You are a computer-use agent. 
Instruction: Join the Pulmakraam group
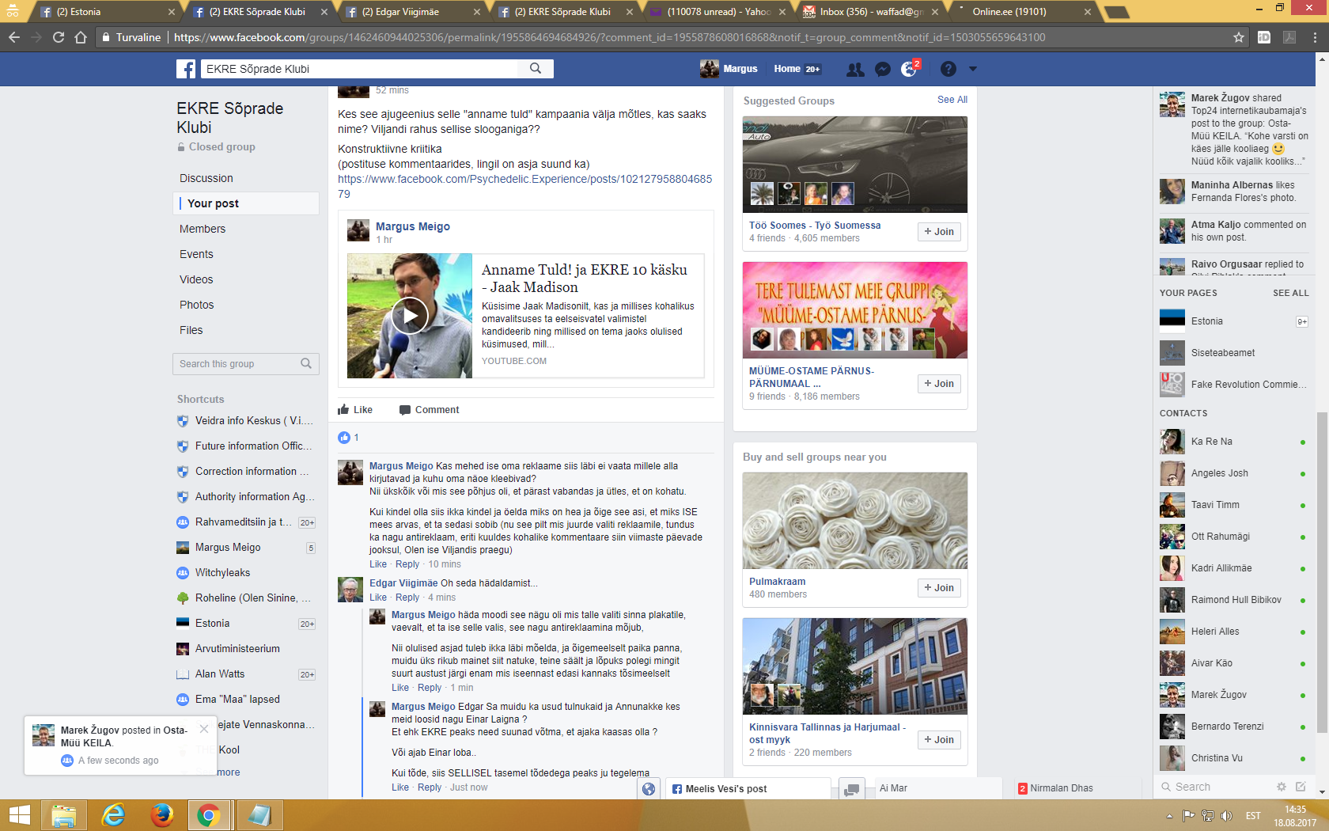(x=939, y=588)
